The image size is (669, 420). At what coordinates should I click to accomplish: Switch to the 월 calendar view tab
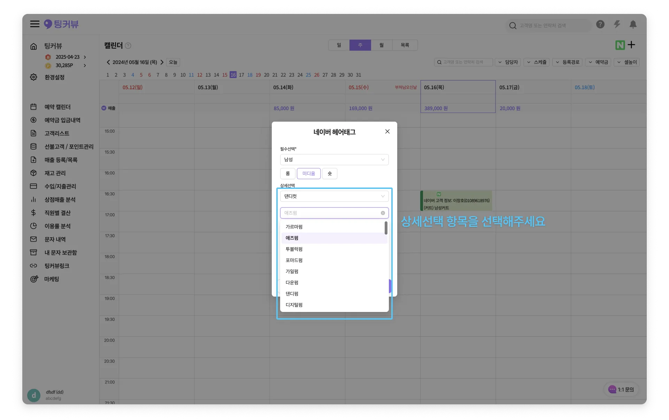(382, 45)
